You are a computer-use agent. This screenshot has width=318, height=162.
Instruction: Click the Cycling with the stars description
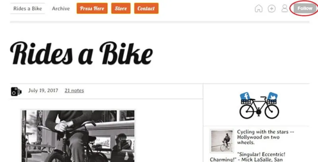266,137
